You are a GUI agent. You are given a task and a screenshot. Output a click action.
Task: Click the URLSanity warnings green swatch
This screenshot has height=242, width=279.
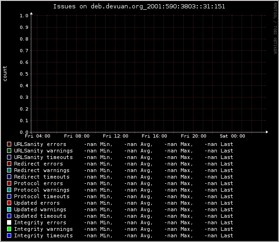(9, 151)
